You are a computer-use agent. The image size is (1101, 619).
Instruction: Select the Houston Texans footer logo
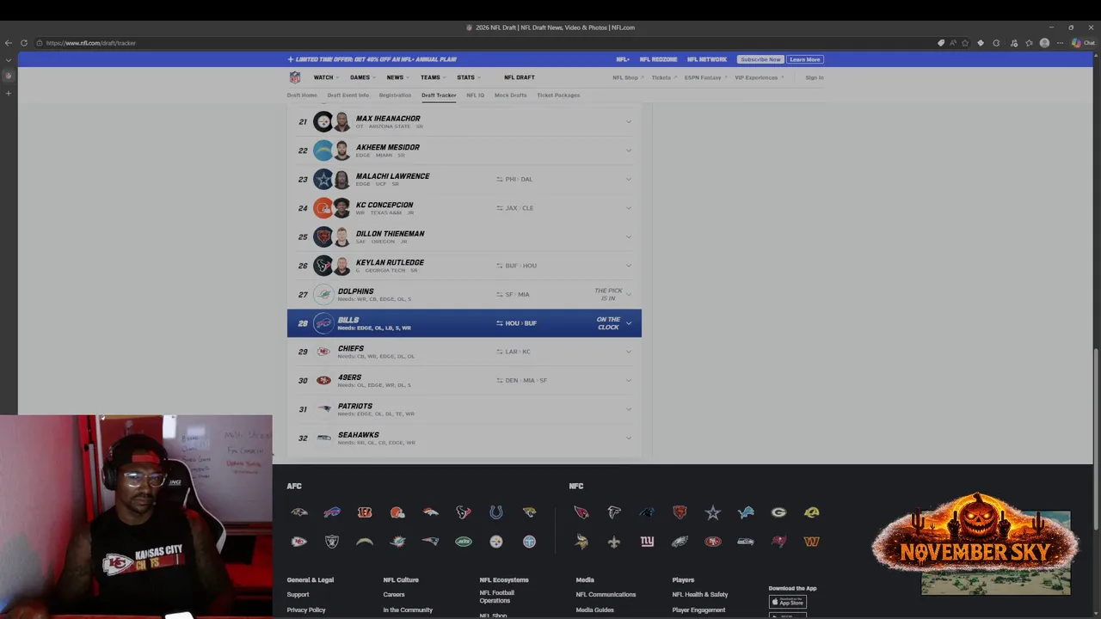pos(464,512)
